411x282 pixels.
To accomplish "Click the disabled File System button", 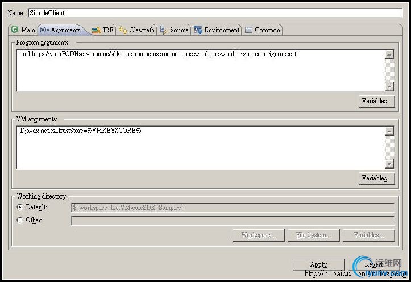I will (313, 235).
